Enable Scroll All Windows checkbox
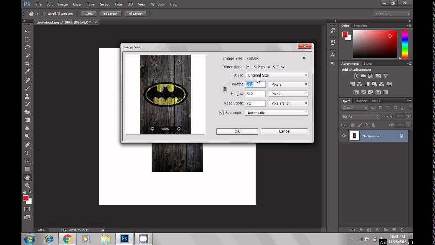The image size is (435, 245). [45, 14]
